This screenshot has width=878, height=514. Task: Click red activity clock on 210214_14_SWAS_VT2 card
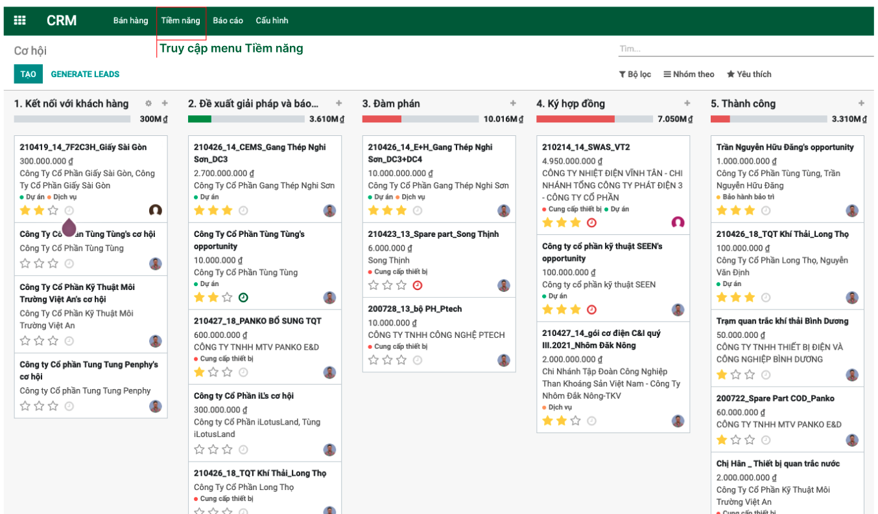pyautogui.click(x=591, y=223)
